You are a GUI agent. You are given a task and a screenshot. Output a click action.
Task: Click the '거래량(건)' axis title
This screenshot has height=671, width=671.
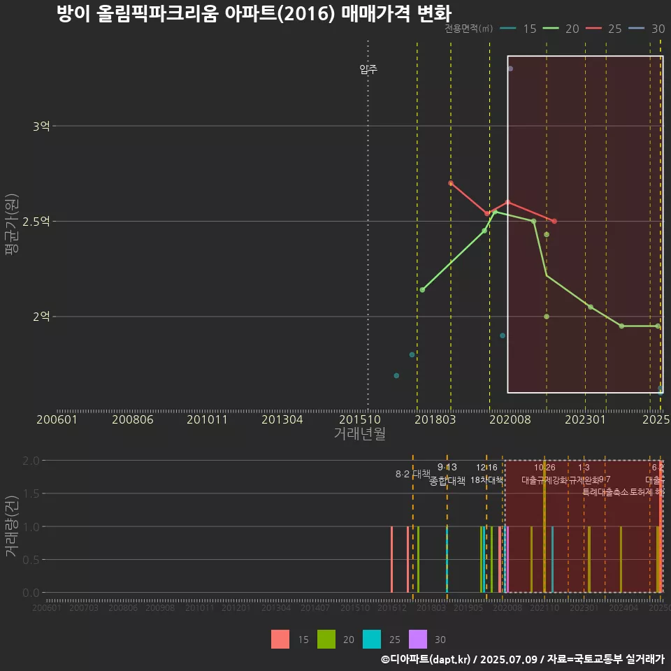(x=12, y=526)
